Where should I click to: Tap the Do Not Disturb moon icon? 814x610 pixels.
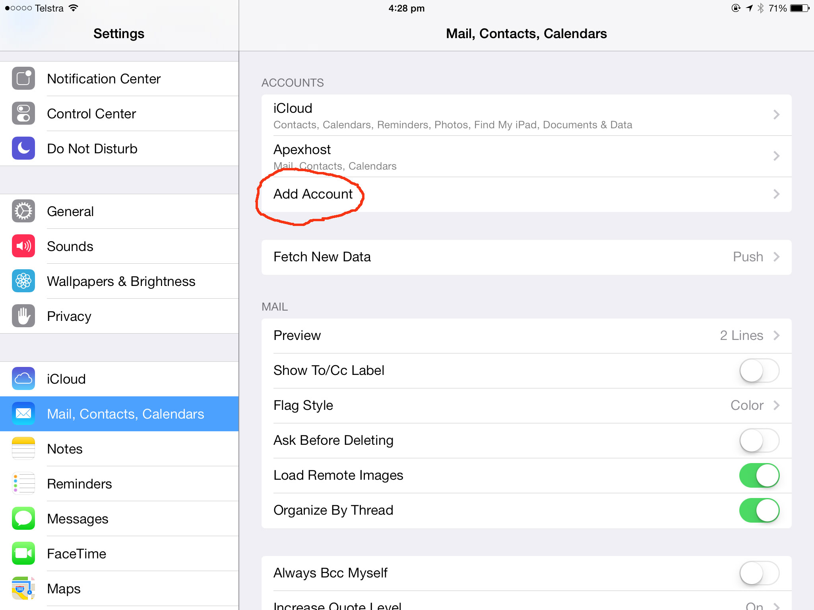click(x=23, y=148)
